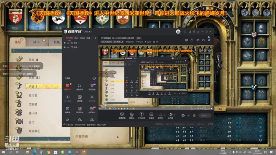The height and width of the screenshot is (155, 276).
Task: Open File Explorer from taskbar
Action: pos(27,152)
